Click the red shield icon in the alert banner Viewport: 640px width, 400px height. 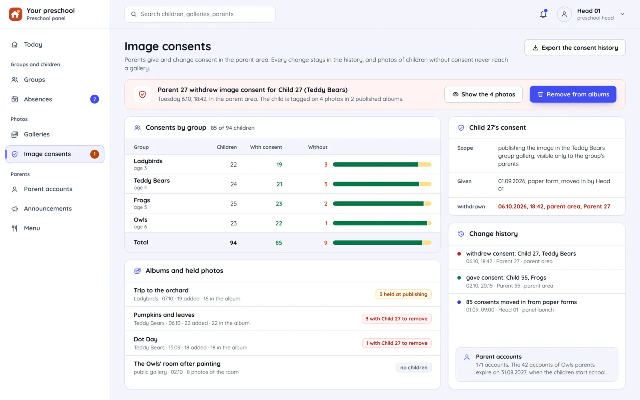(x=142, y=94)
